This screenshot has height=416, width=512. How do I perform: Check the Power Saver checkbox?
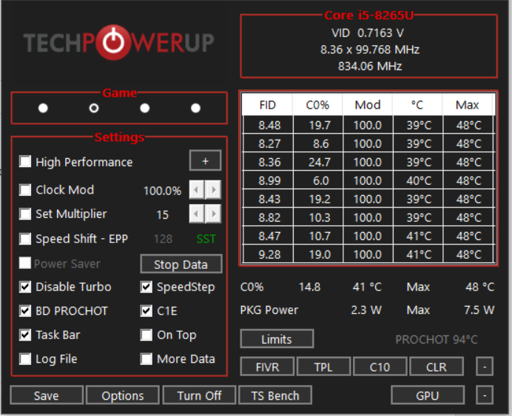(25, 263)
